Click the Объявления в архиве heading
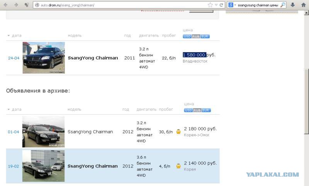 pyautogui.click(x=38, y=91)
